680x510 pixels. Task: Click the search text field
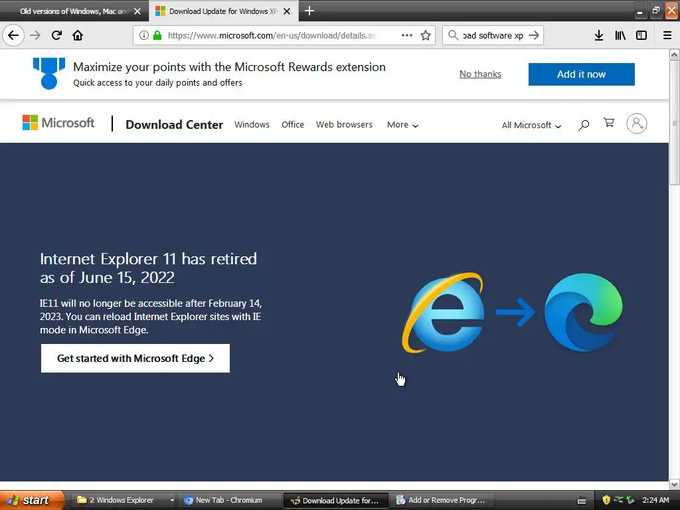click(x=493, y=35)
